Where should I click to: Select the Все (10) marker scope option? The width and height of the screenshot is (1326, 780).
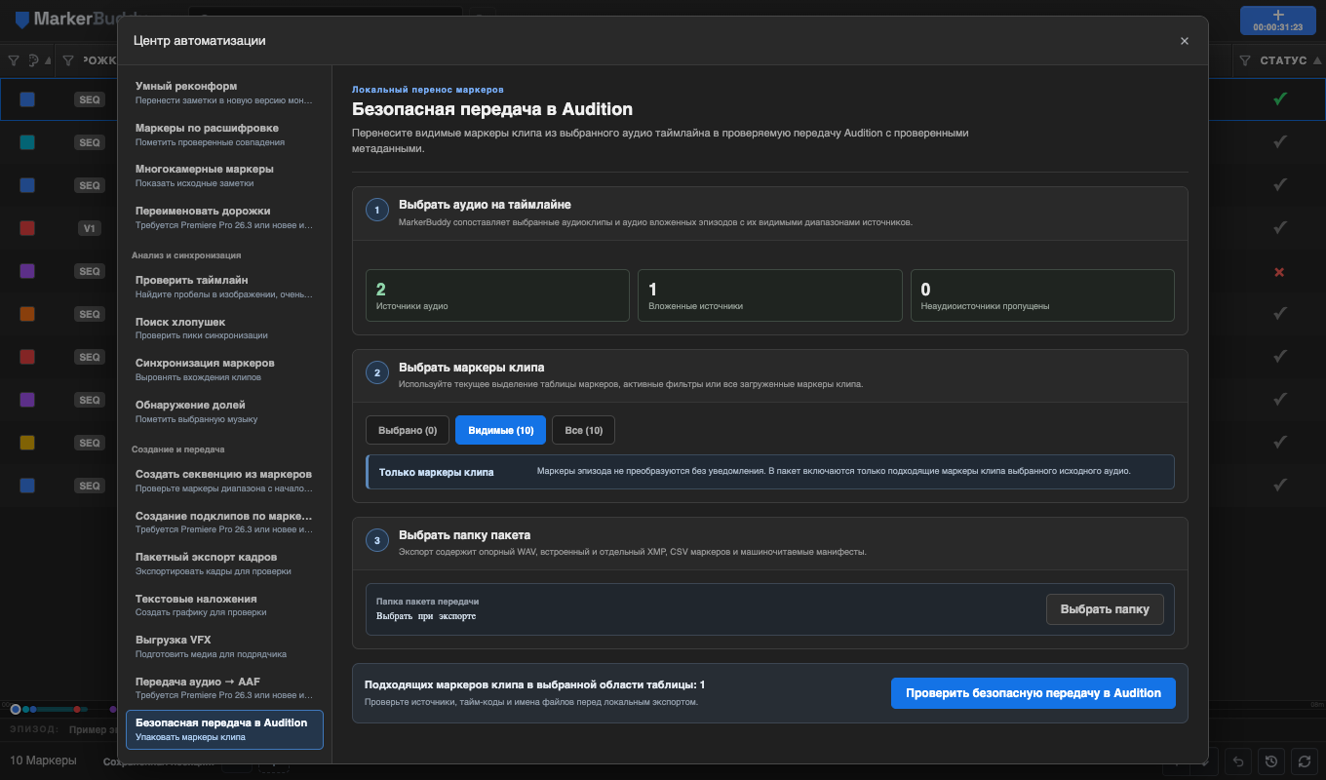pyautogui.click(x=583, y=430)
